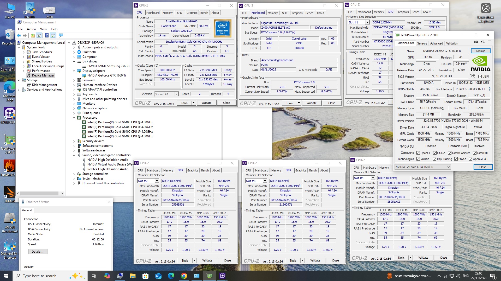The width and height of the screenshot is (501, 281).
Task: Click the blue Help toolbar icon
Action: 47,36
